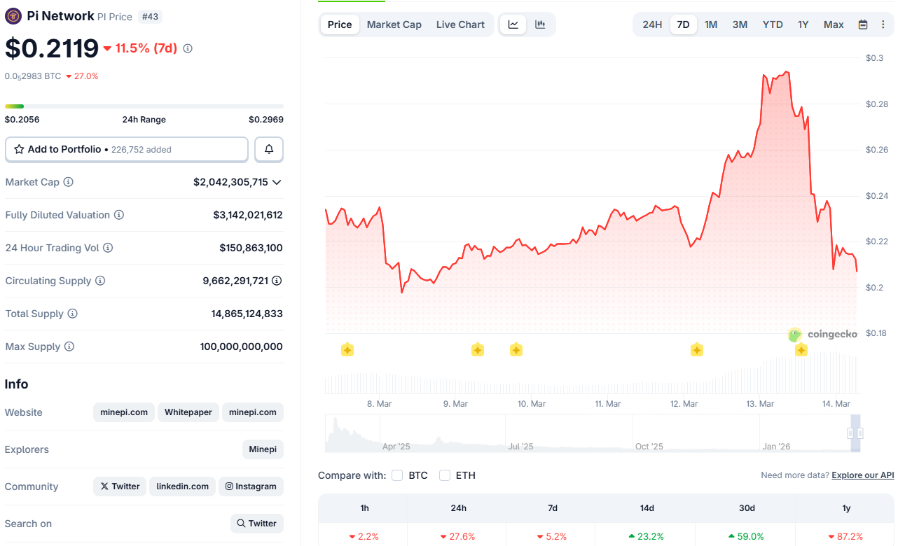Click the CoinGecko watermark on the chart
This screenshot has height=546, width=898.
[x=824, y=334]
